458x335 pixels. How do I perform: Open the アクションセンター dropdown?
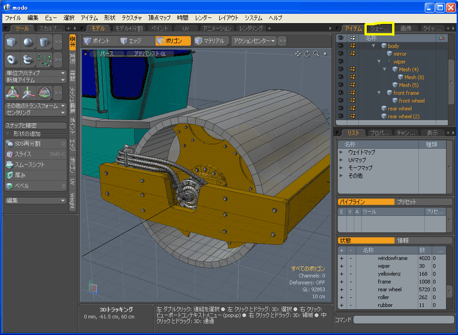point(254,41)
